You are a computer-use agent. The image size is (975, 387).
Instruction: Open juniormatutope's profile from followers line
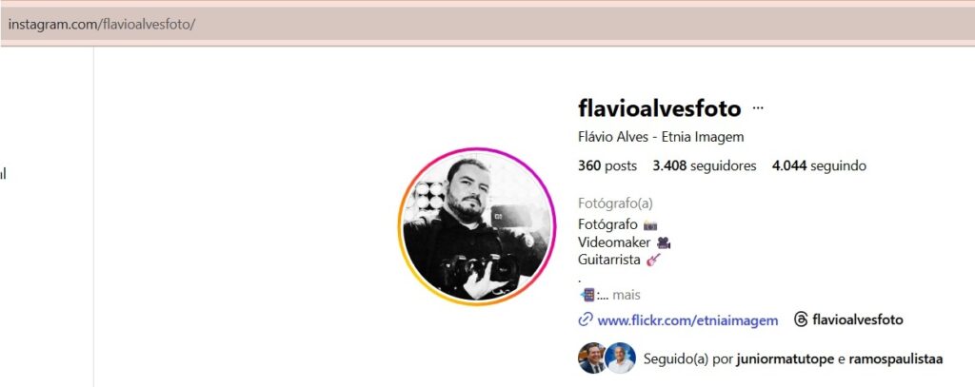(785, 359)
